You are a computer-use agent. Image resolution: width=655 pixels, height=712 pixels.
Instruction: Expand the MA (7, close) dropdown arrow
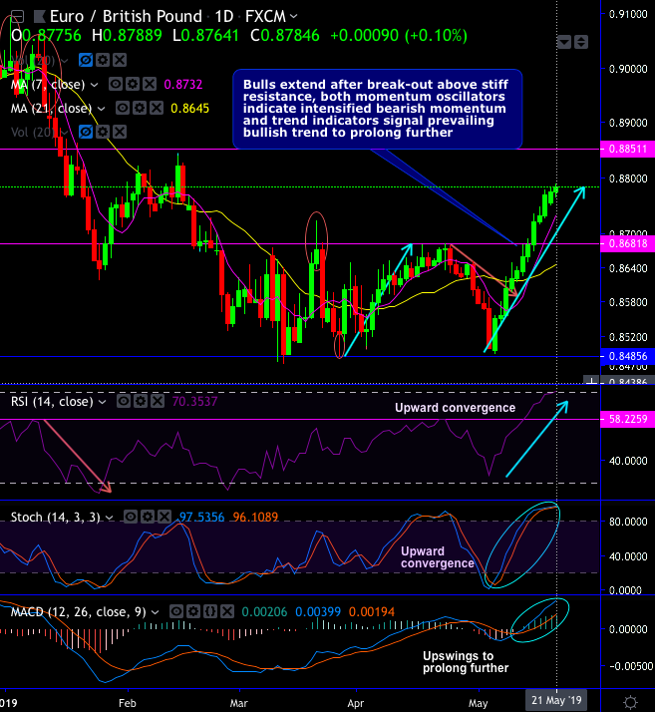tap(94, 85)
